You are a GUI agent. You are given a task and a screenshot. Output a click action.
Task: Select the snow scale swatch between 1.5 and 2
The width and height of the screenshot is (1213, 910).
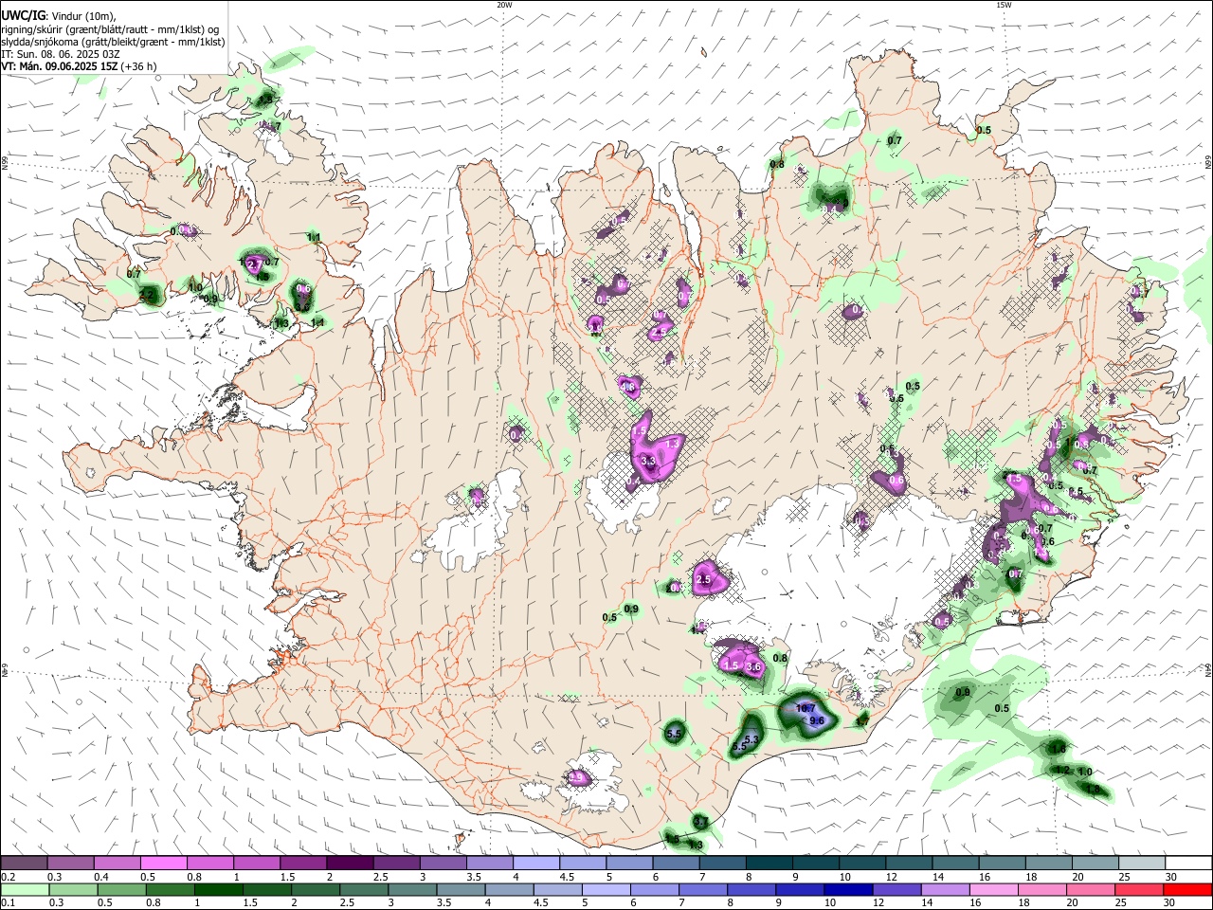303,864
